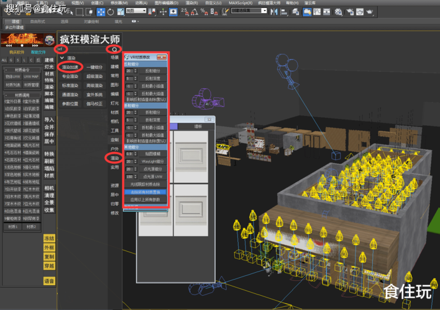This screenshot has width=440, height=310.
Task: Switch to the 自由形式 ribbon tab
Action: point(37,21)
